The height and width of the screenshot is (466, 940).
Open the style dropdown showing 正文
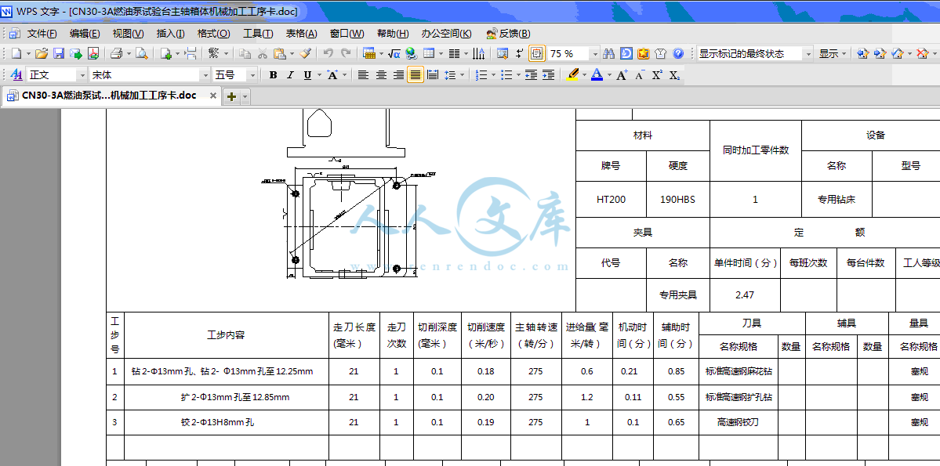(82, 75)
